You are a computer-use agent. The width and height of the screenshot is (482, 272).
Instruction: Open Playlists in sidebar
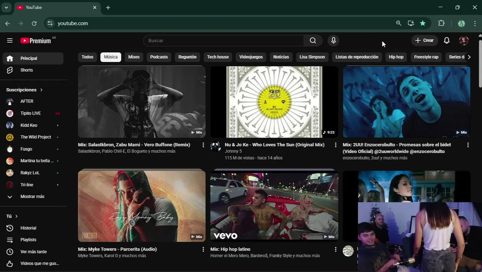coord(34,240)
